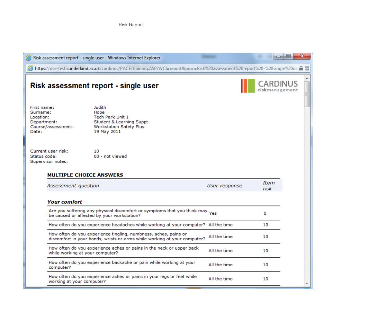Click the 'Risk assessment report - single user' heading
Image resolution: width=369 pixels, height=330 pixels.
[x=94, y=86]
